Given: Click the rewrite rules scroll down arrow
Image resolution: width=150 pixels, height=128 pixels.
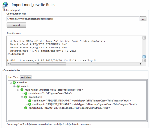Looking at the screenshot, I should pos(144,60).
